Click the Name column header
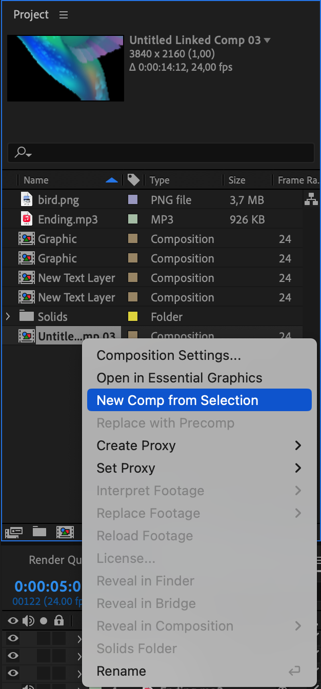The height and width of the screenshot is (689, 321). 36,180
